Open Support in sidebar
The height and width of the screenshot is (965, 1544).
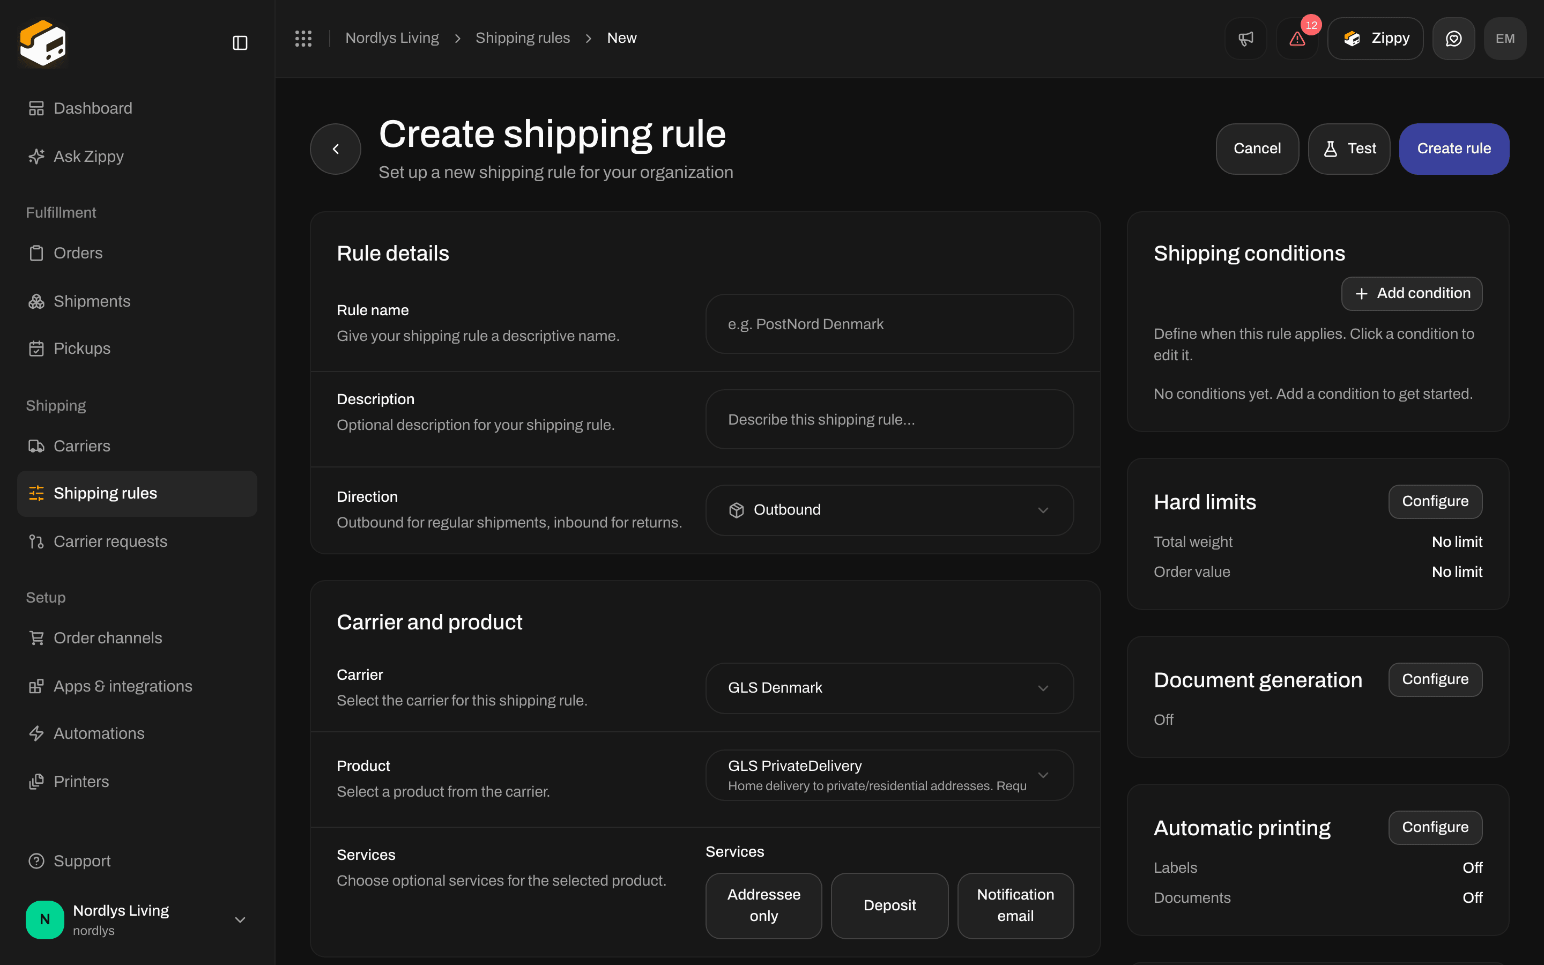click(x=137, y=861)
